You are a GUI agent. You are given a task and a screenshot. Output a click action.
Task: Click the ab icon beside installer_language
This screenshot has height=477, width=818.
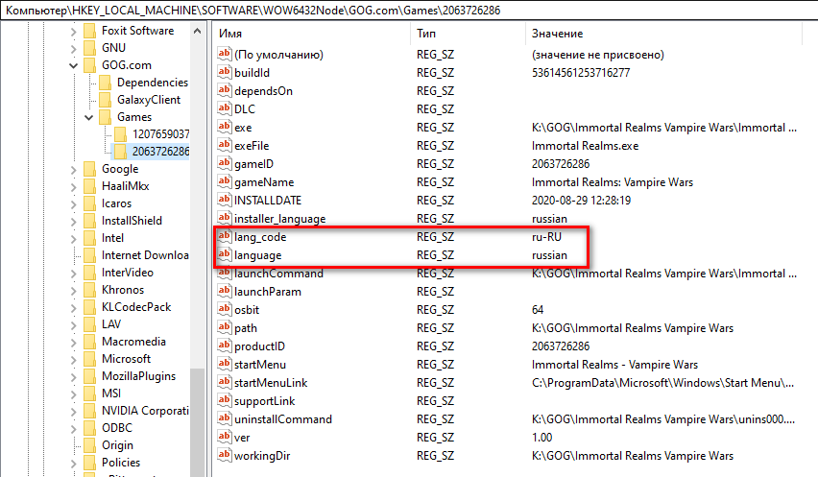pos(225,218)
